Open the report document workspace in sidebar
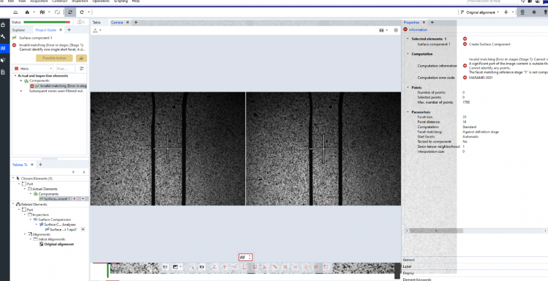The width and height of the screenshot is (548, 281). pos(3,72)
